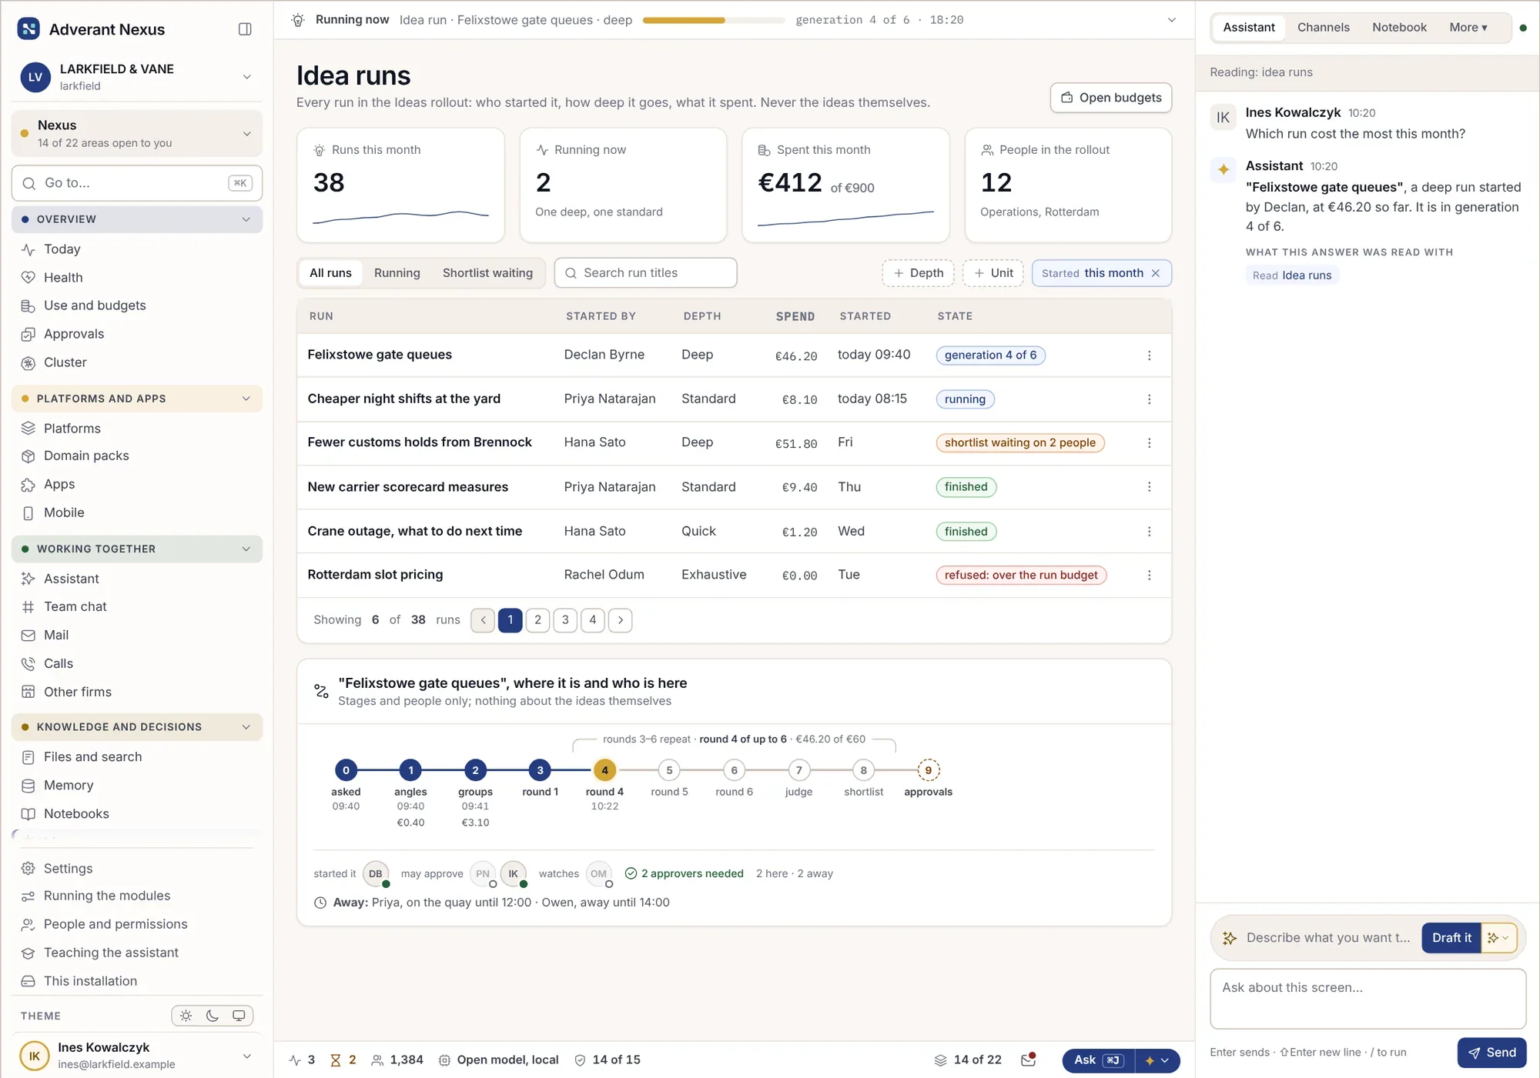Select system theme option

239,1016
